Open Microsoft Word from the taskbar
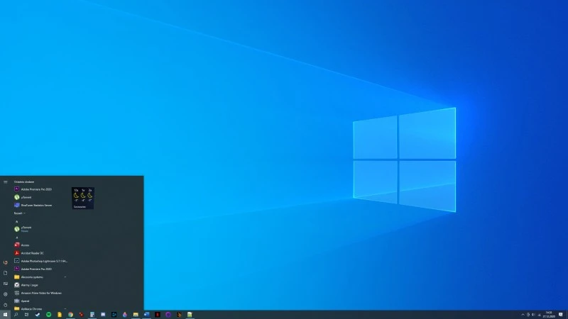Viewport: 568px width, 319px height. coord(146,315)
